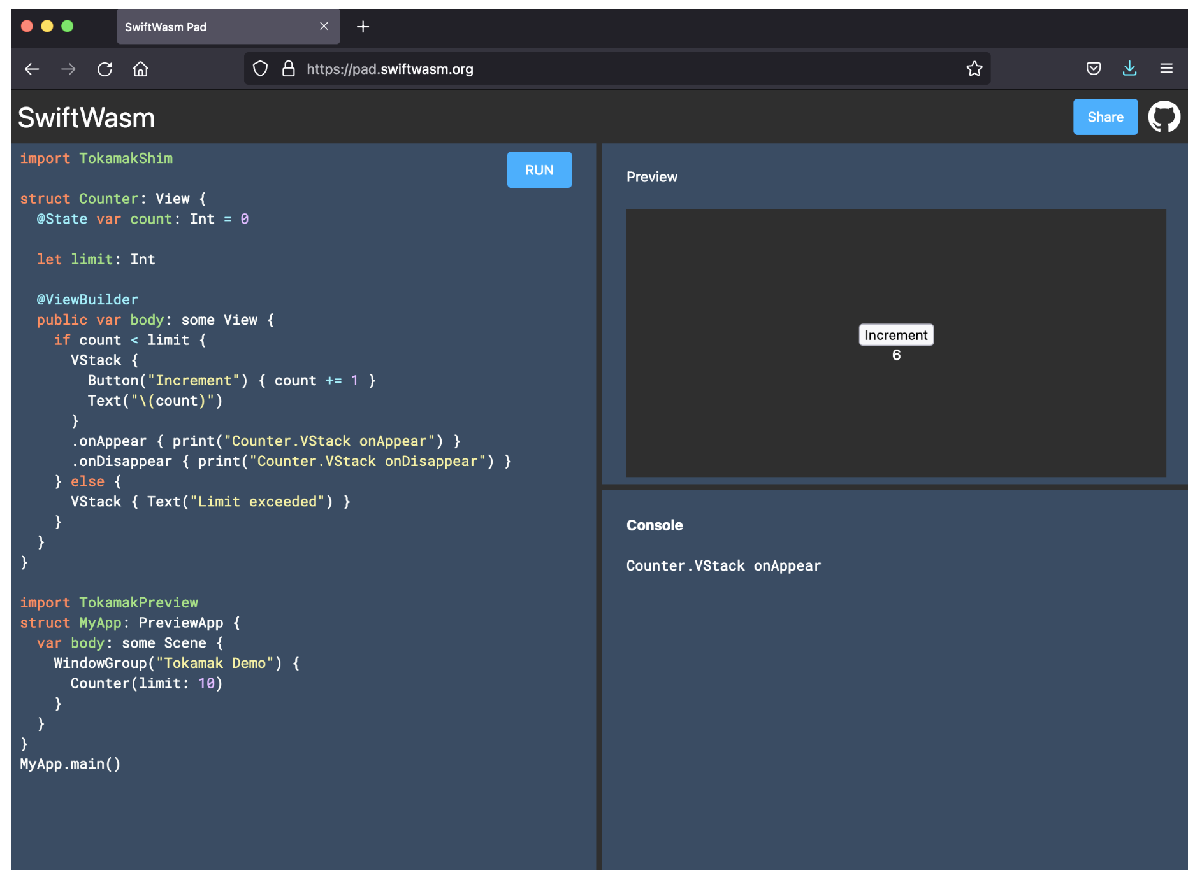Click the 'WindowGroup("Tokamak Demo")' line

[177, 664]
